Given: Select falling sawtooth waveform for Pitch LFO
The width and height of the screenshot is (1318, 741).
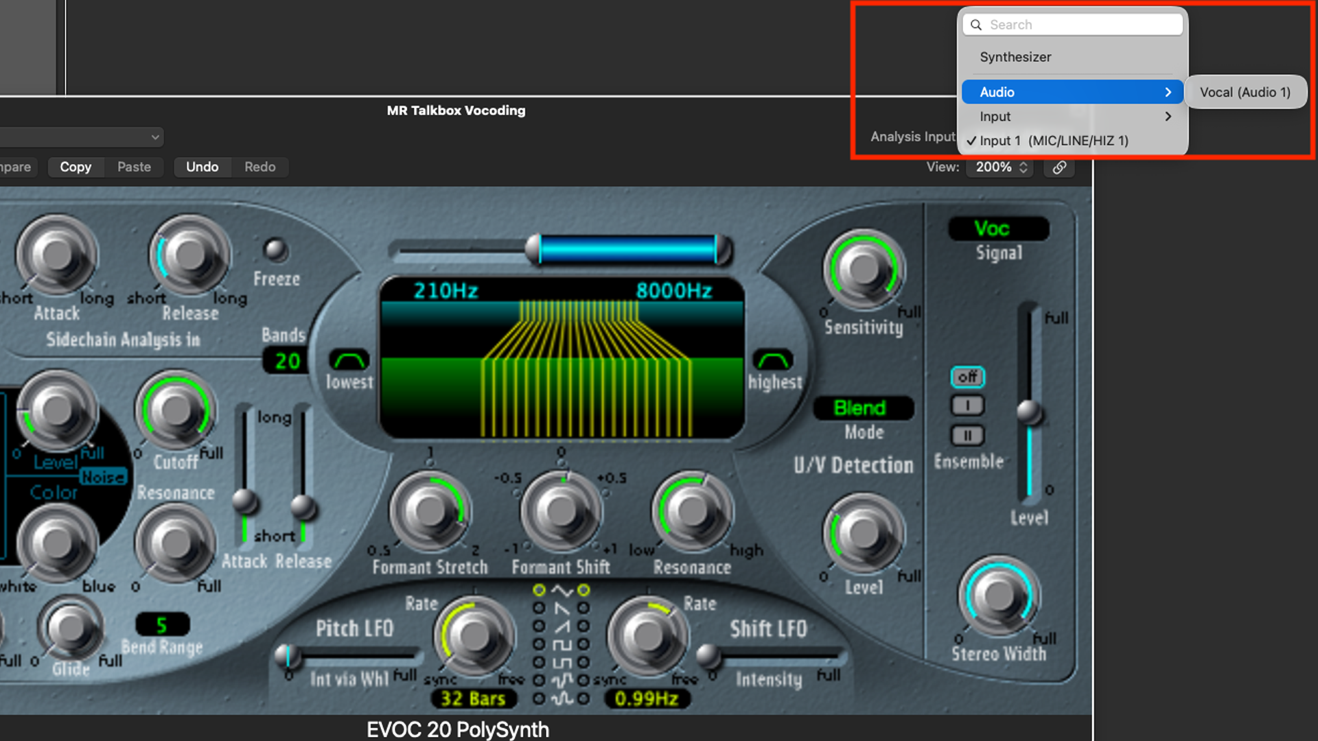Looking at the screenshot, I should click(540, 608).
